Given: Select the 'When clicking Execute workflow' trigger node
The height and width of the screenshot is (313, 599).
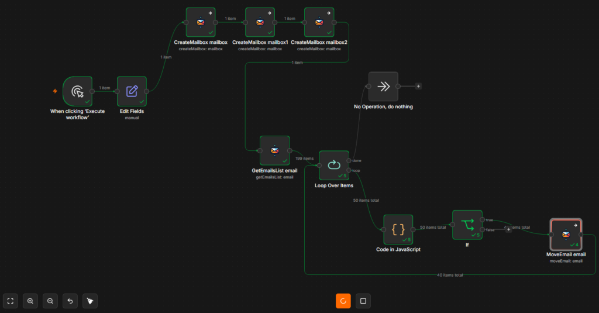Looking at the screenshot, I should (78, 91).
